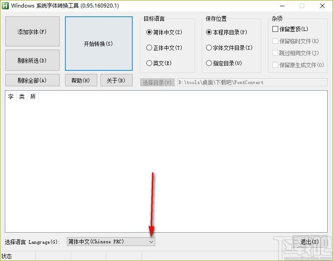Screen dimensions: 333x261
Task: Click the 添加字体(F) button
Action: (32, 31)
